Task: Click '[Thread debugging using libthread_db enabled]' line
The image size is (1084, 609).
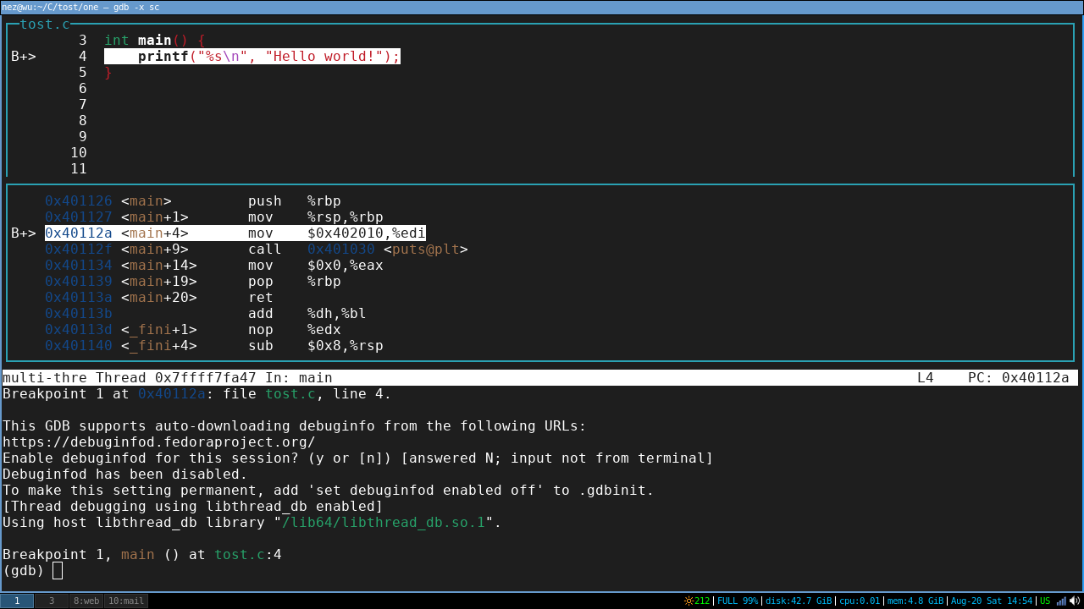Action: [193, 507]
